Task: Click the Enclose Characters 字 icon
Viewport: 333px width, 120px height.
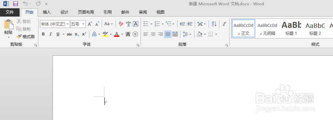Action: [135, 34]
